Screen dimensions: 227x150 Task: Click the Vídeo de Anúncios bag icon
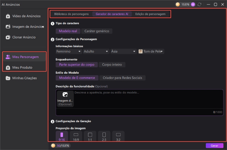(8, 16)
